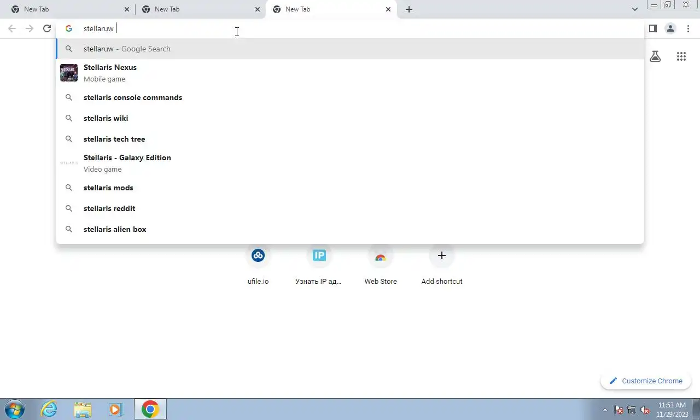This screenshot has height=420, width=700.
Task: Open the Web Store shortcut
Action: pos(381,266)
